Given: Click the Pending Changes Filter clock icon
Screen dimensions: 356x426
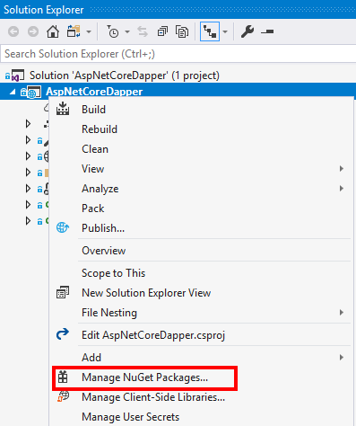Looking at the screenshot, I should point(113,31).
